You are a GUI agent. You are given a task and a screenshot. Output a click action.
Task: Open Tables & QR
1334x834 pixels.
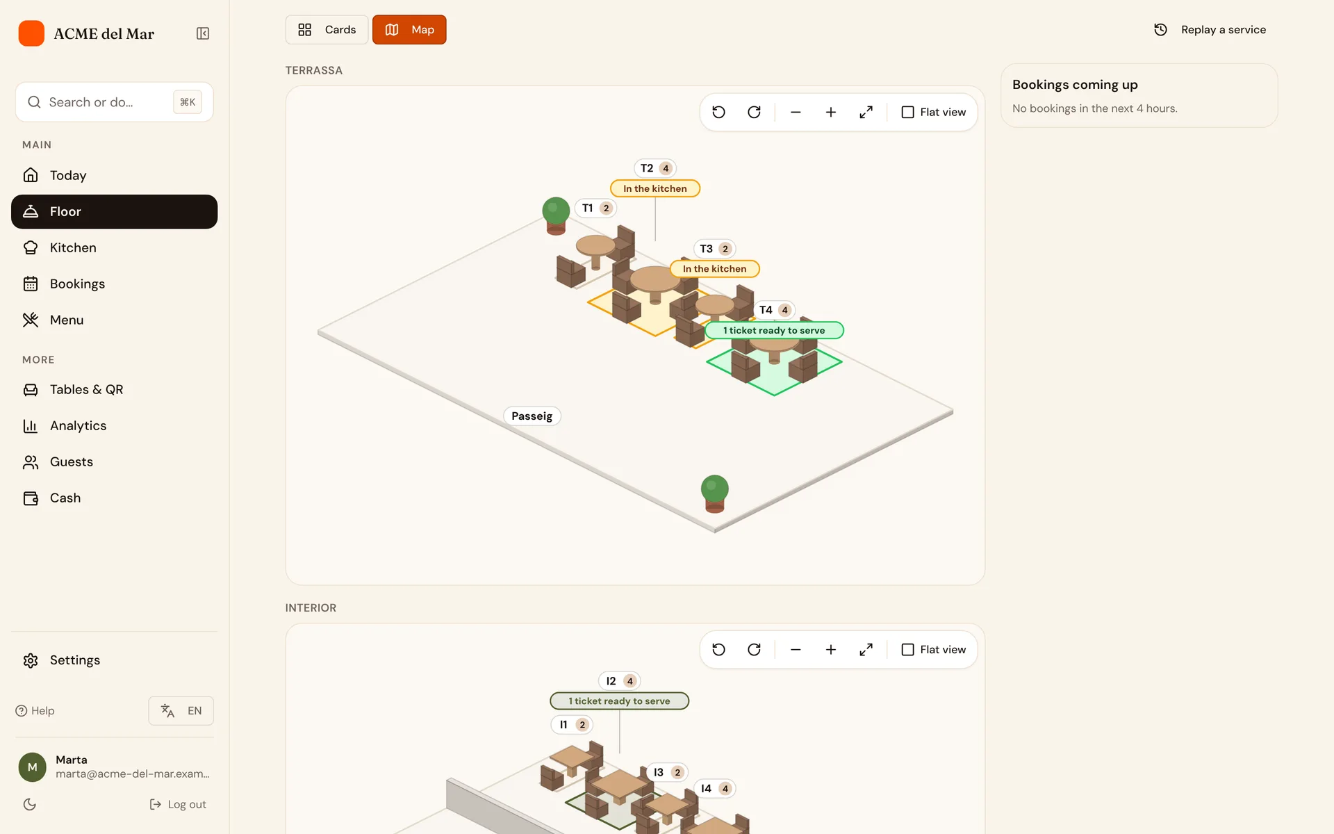tap(114, 389)
